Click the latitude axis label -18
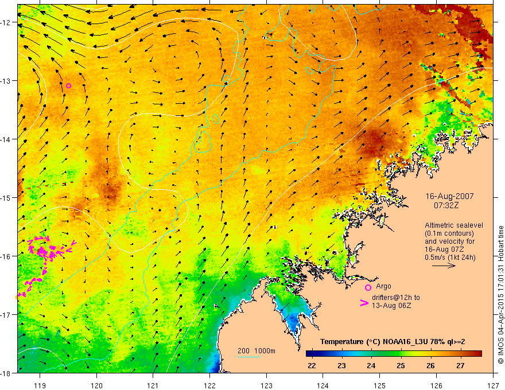This screenshot has width=505, height=390. pos(6,373)
